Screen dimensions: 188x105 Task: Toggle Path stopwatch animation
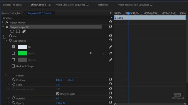pos(11,36)
